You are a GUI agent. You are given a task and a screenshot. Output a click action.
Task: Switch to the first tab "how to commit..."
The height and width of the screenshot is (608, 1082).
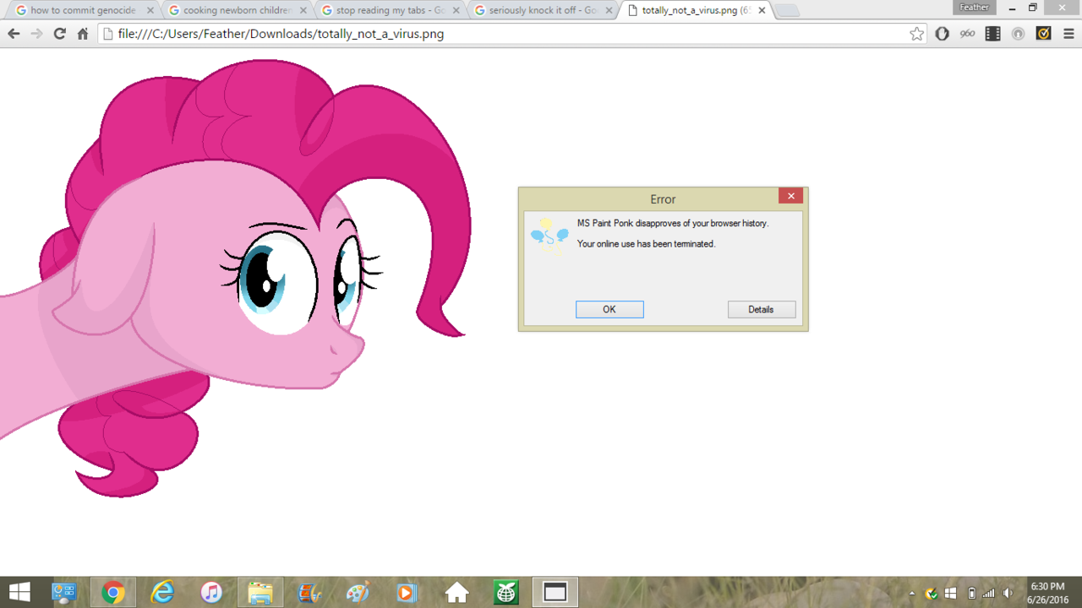pyautogui.click(x=82, y=10)
